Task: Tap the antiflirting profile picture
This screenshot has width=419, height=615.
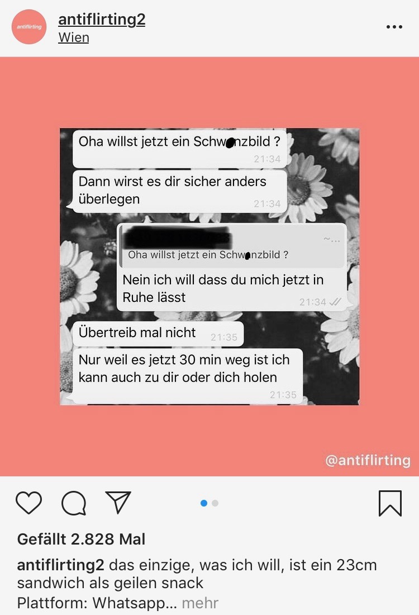Action: pos(29,27)
